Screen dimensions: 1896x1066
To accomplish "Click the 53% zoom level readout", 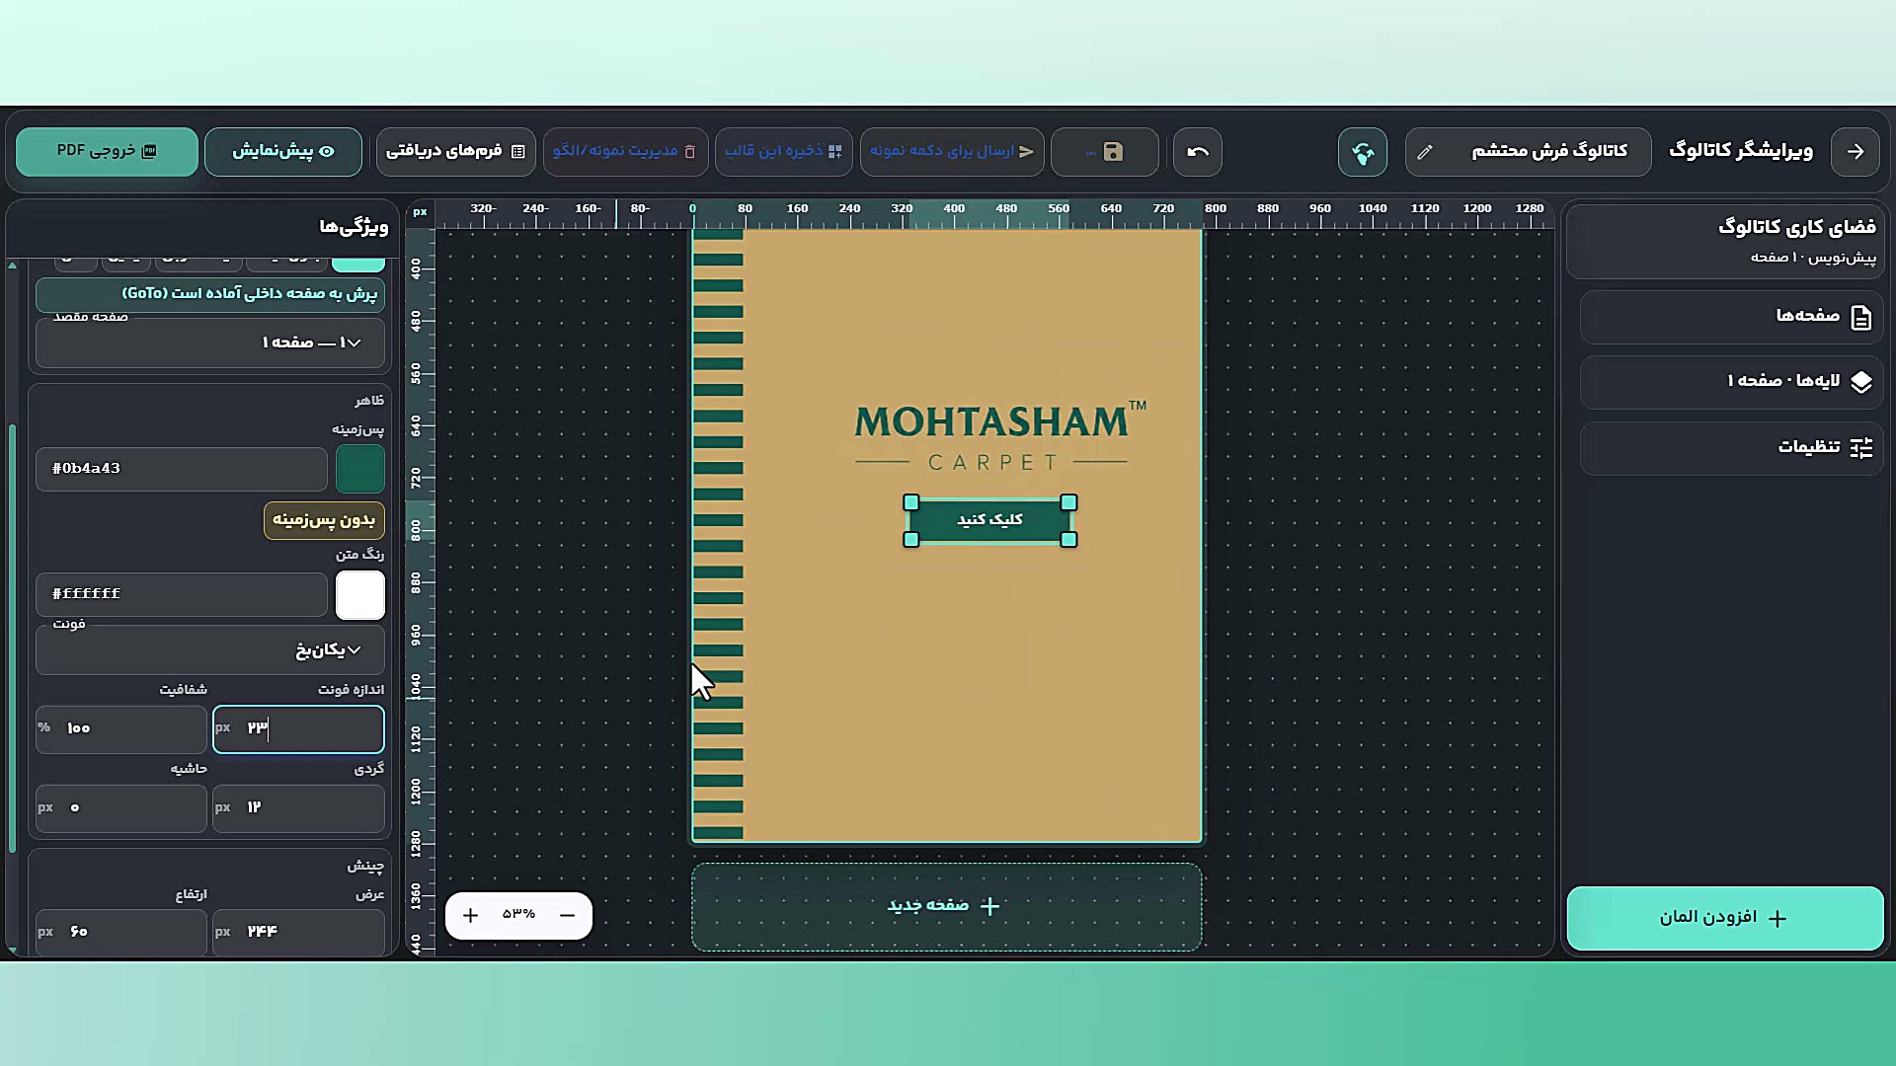I will [x=518, y=915].
